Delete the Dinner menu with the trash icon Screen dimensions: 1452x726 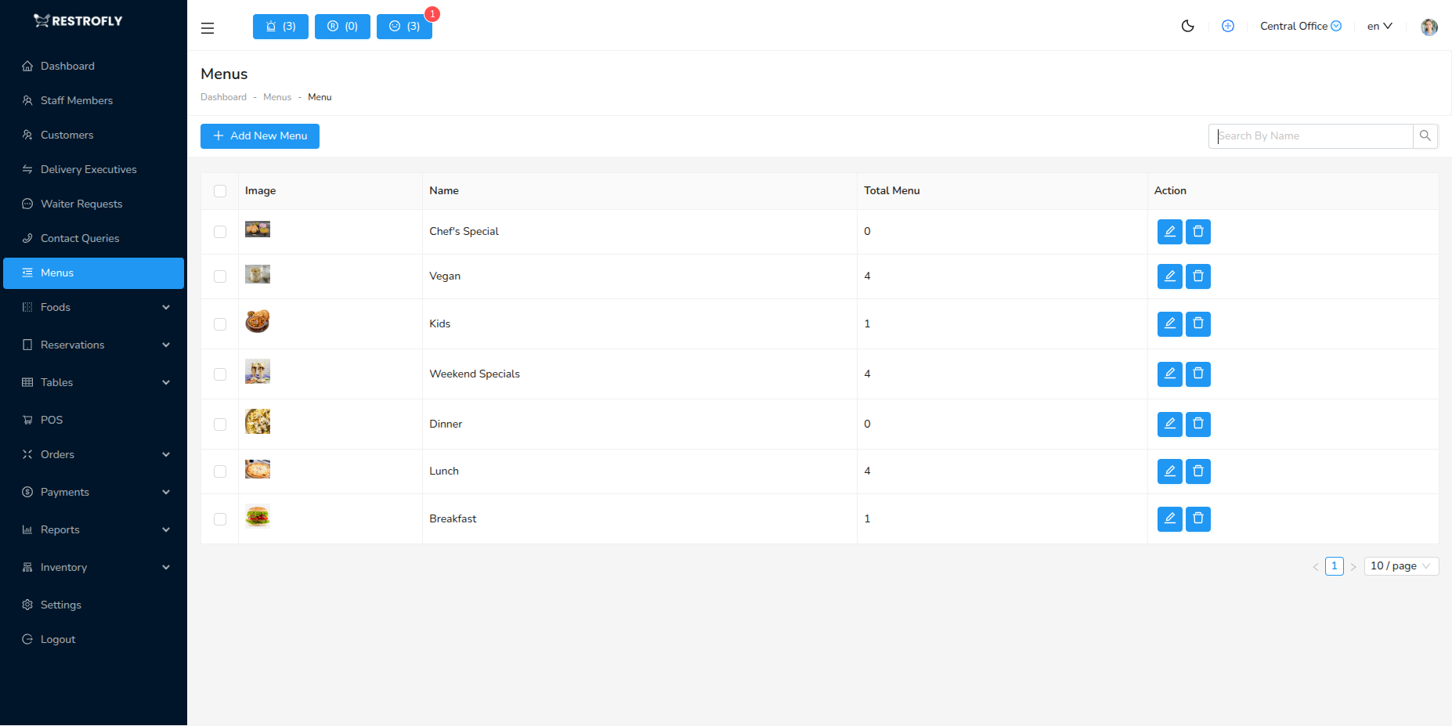[1197, 424]
